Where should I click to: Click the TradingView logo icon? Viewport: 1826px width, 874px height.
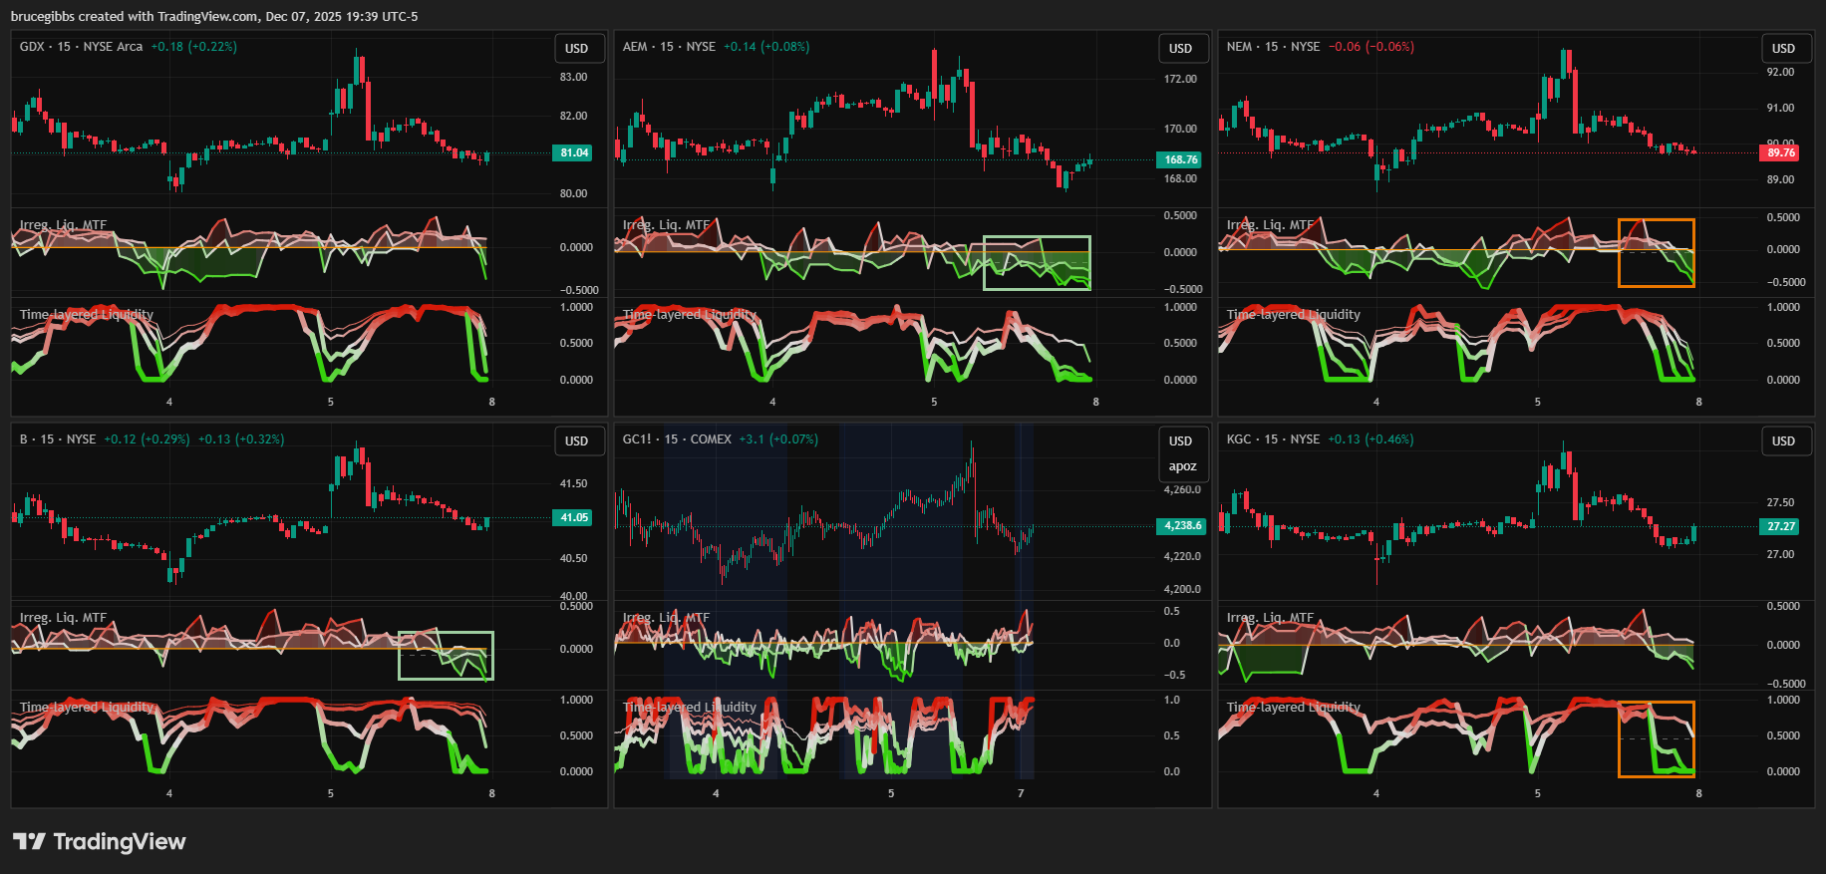coord(29,841)
